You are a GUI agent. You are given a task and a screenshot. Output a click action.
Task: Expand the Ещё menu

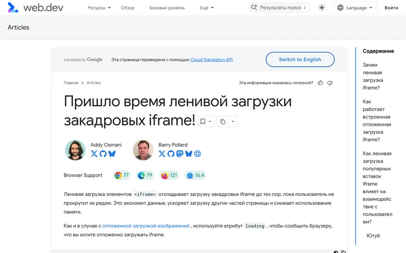(207, 8)
